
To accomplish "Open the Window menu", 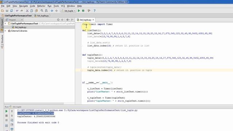I will [x=71, y=6].
